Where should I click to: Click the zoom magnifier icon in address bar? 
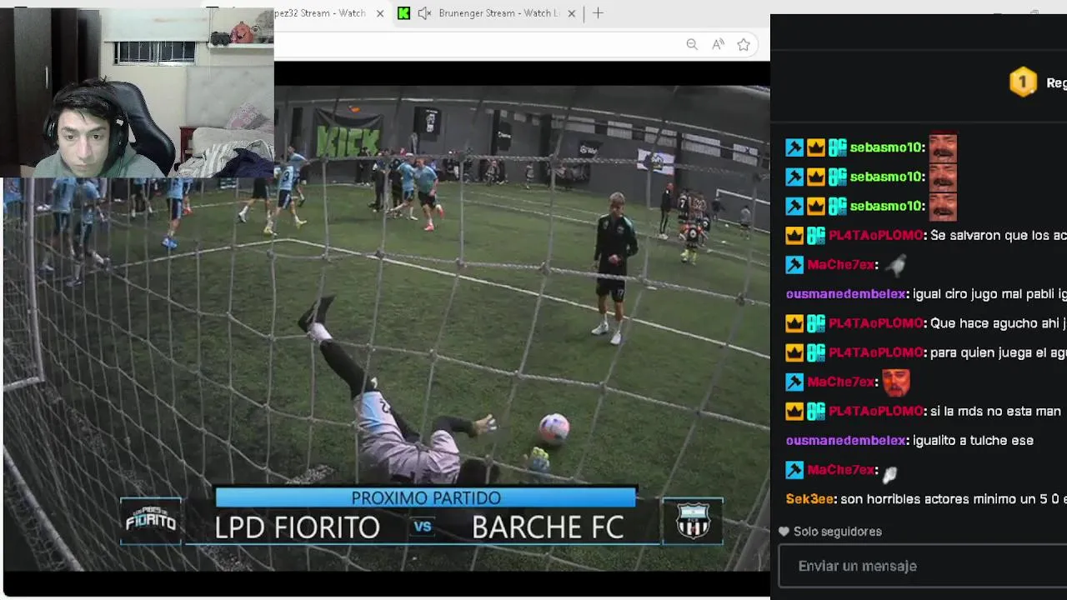pos(692,45)
